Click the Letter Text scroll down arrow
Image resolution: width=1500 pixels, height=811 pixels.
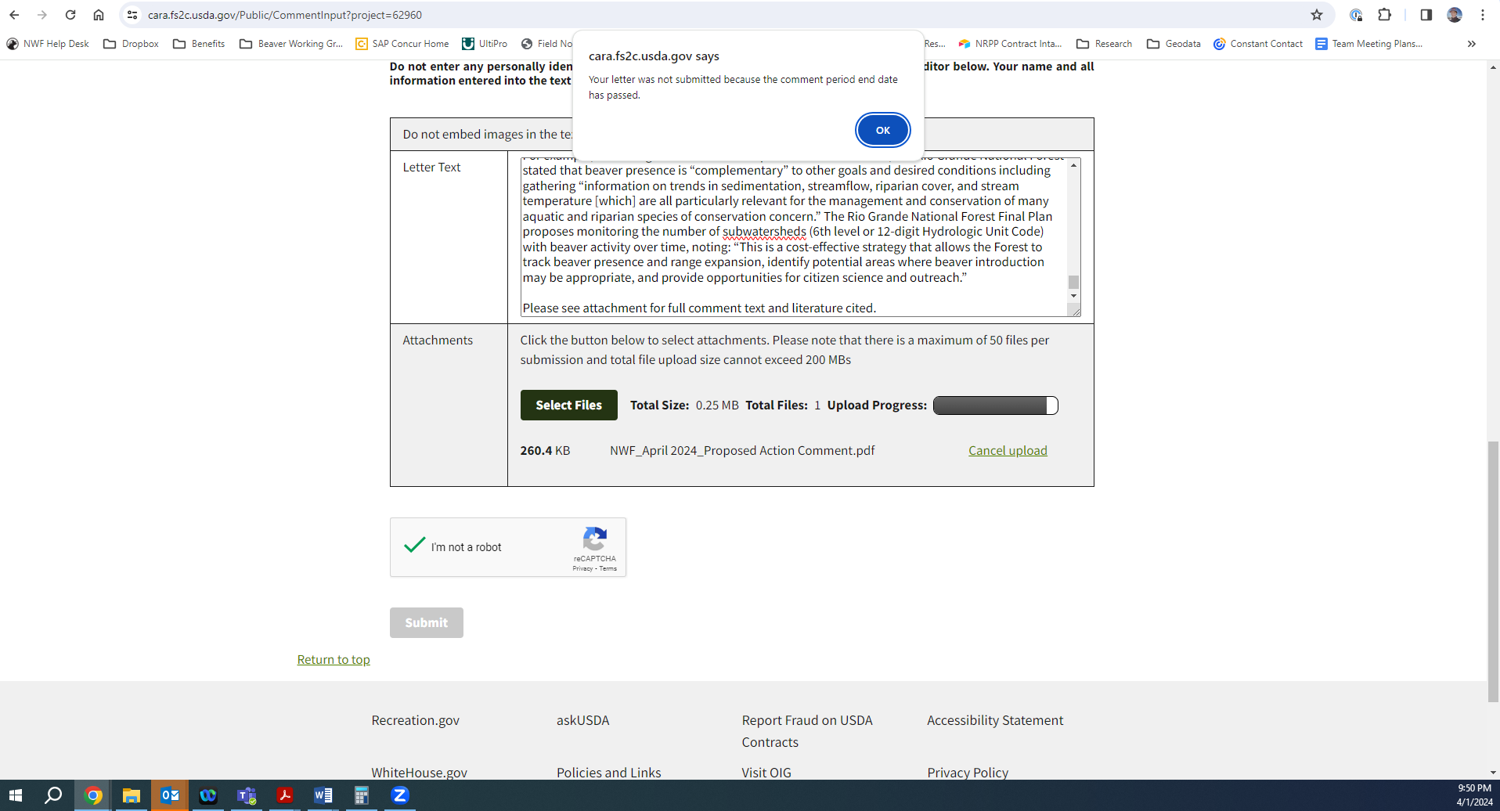click(x=1073, y=296)
